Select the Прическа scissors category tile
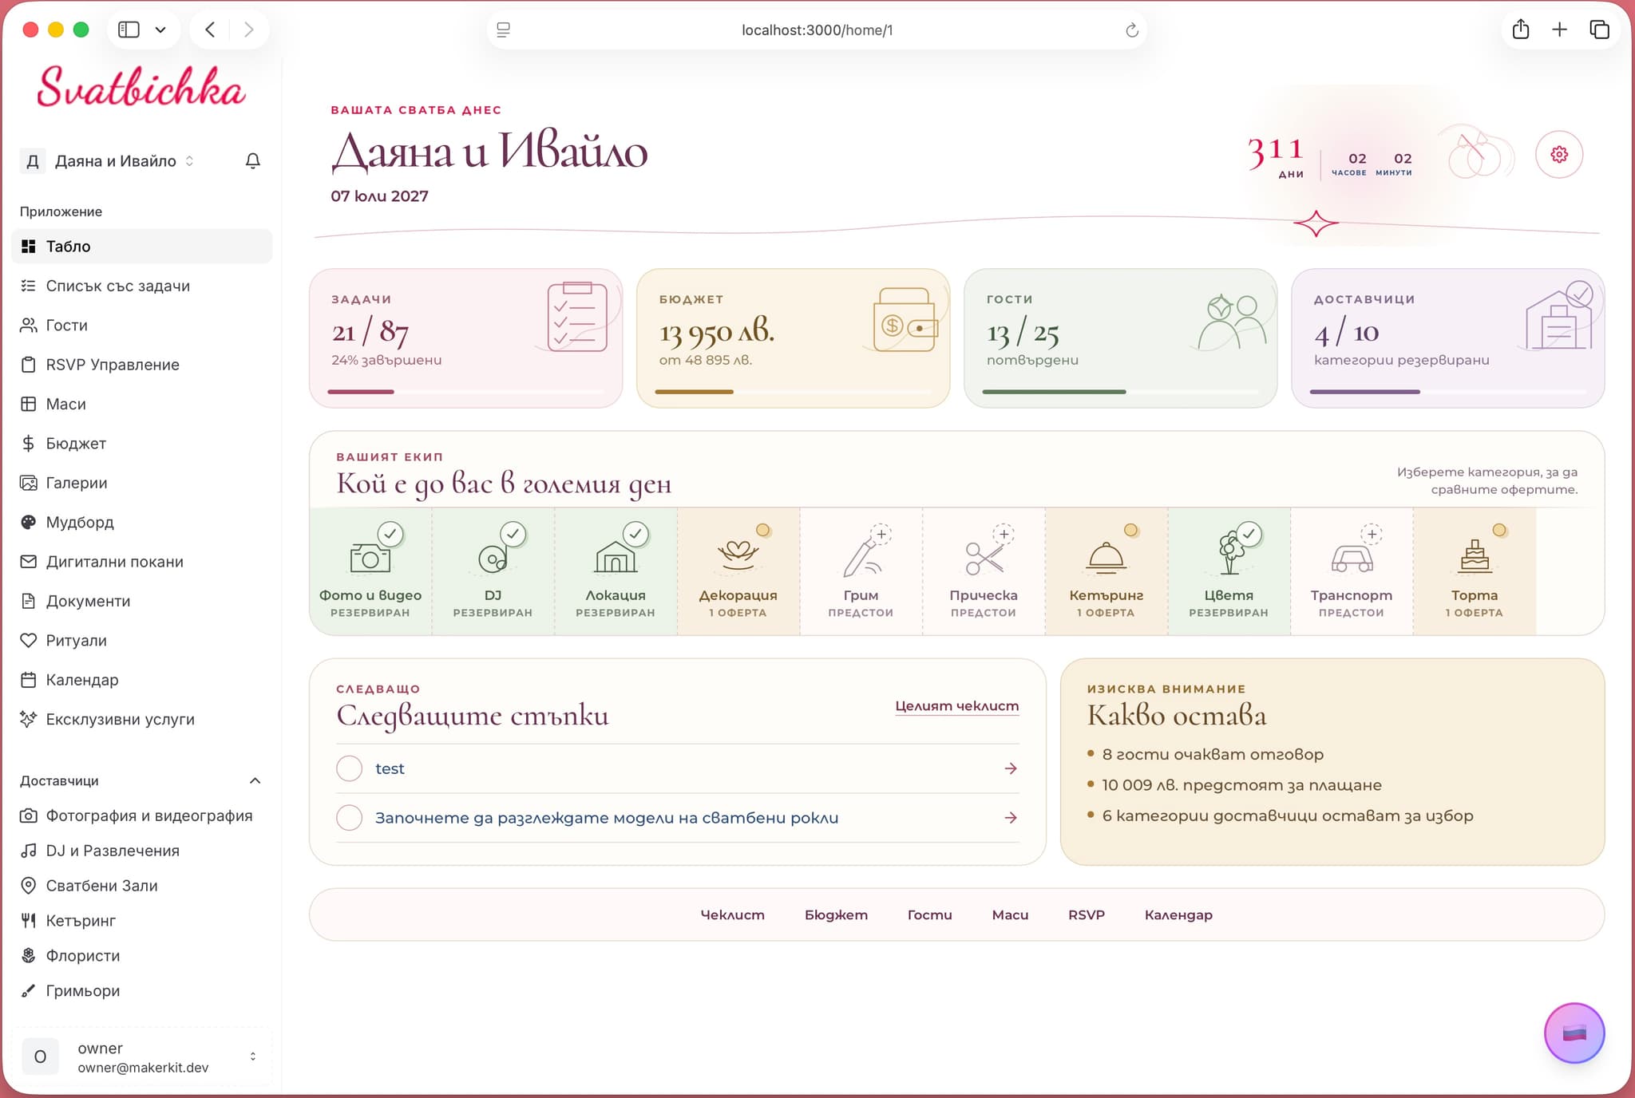Viewport: 1635px width, 1098px height. 984,571
